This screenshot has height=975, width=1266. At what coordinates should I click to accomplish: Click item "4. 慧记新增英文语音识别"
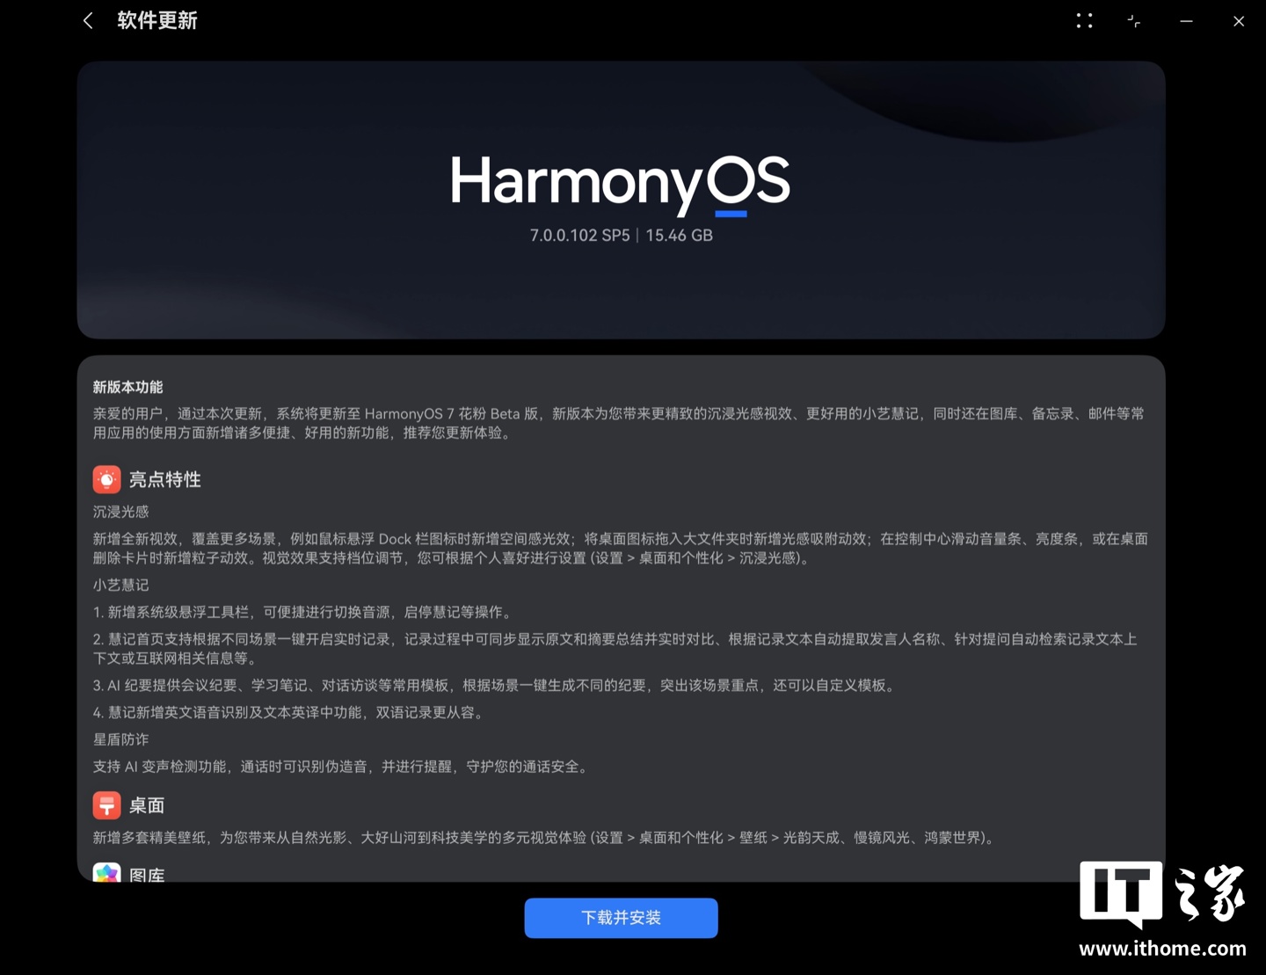coord(291,712)
